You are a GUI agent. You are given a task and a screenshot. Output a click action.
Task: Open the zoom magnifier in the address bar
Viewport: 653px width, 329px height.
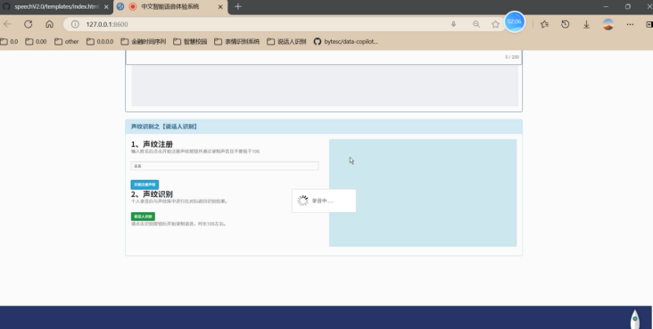(476, 24)
